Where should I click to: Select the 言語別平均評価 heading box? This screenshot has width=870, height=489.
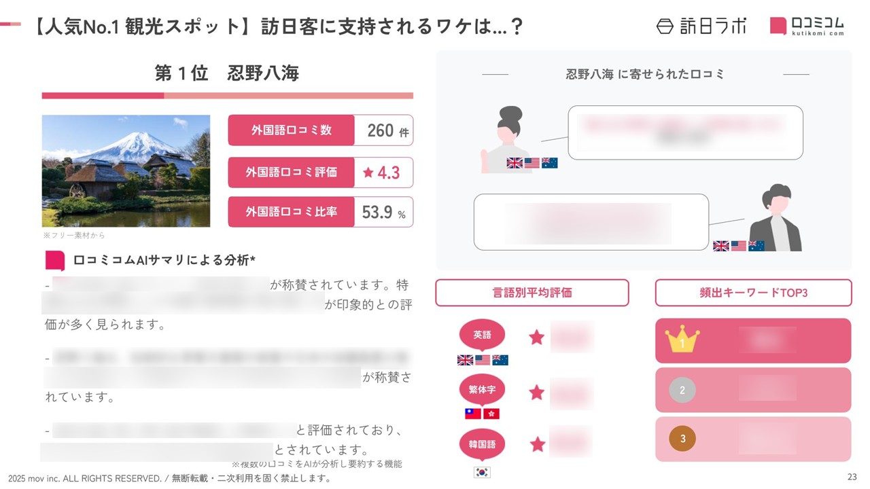point(532,293)
